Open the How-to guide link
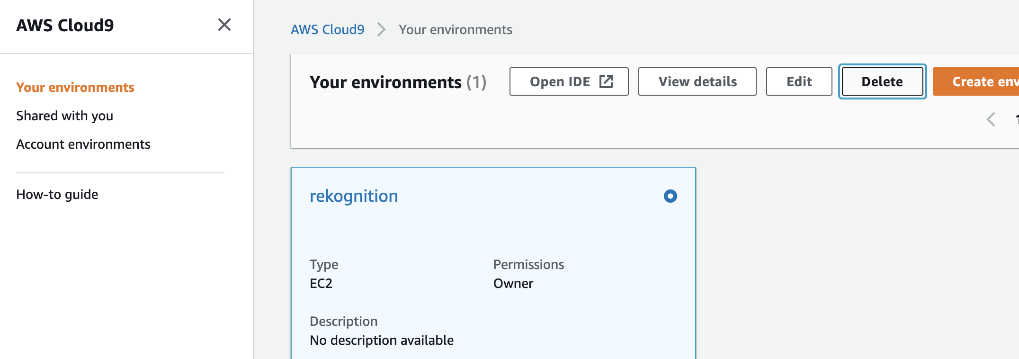The height and width of the screenshot is (359, 1019). [57, 195]
